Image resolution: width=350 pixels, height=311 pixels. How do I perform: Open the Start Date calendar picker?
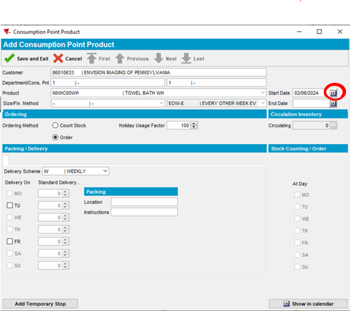pyautogui.click(x=333, y=93)
